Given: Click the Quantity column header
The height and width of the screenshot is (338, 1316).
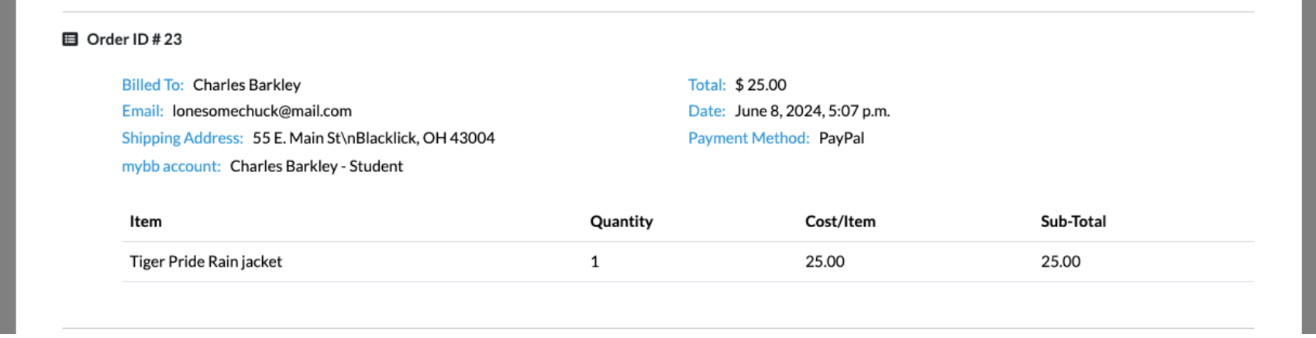Looking at the screenshot, I should (622, 222).
